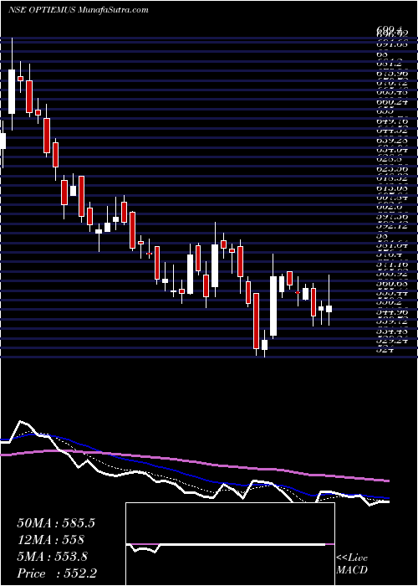Click the 597.36 price axis label
The width and height of the screenshot is (418, 586).
392,216
